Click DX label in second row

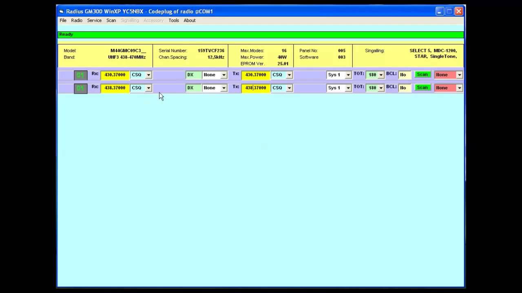(x=194, y=88)
